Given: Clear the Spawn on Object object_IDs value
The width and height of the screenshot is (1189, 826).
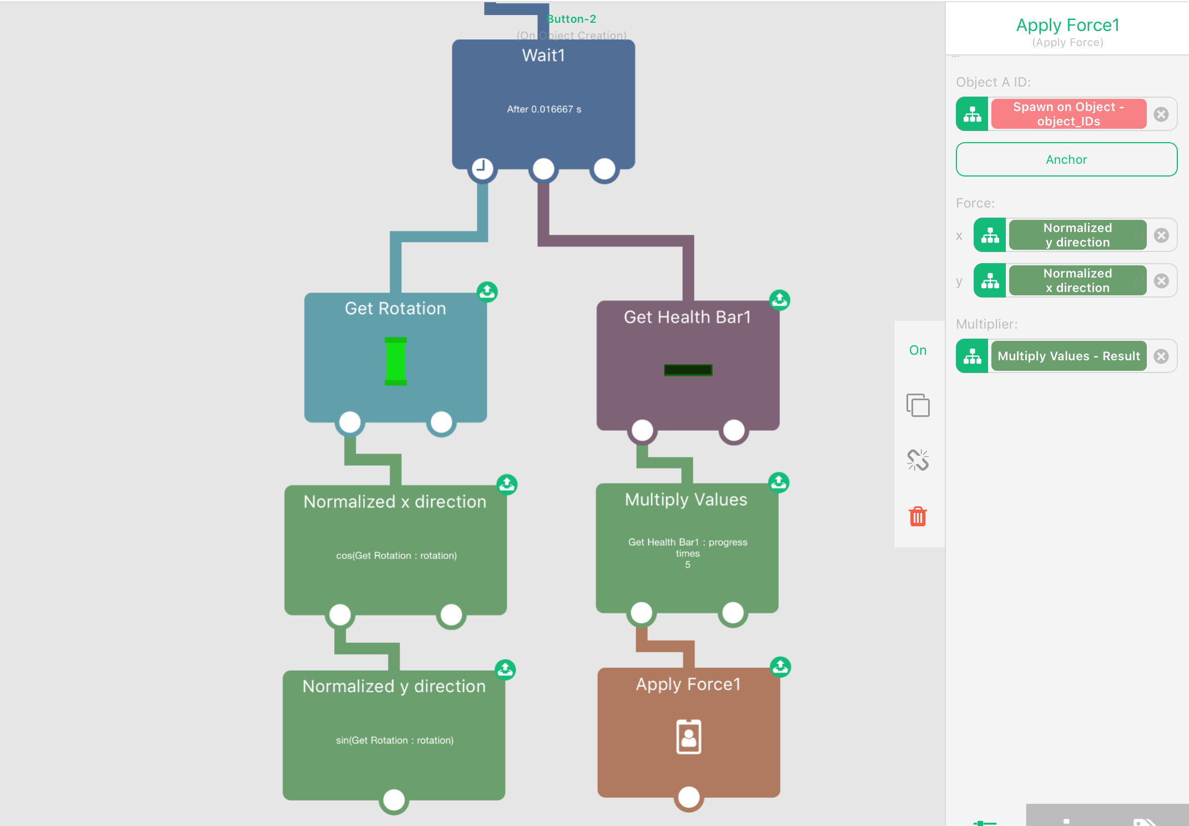Looking at the screenshot, I should [x=1161, y=114].
